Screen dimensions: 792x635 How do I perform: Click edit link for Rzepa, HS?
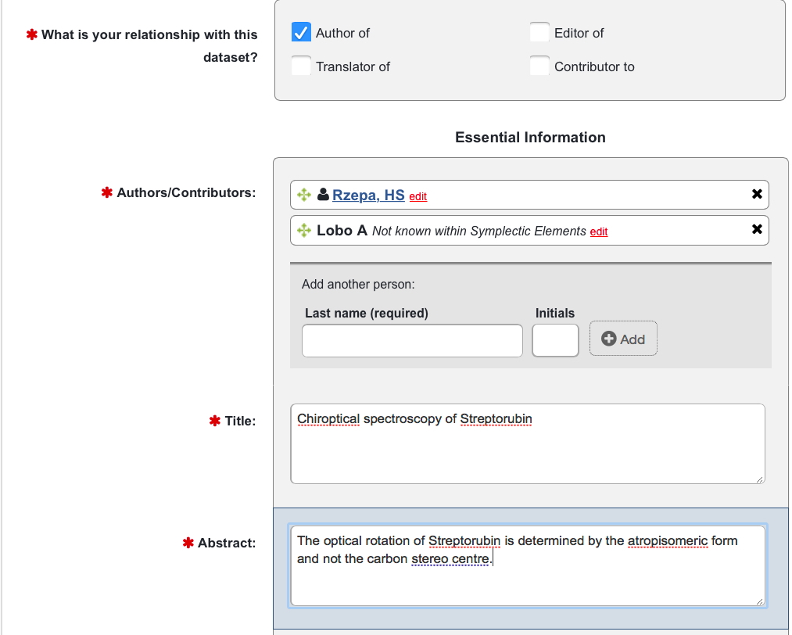(x=418, y=196)
